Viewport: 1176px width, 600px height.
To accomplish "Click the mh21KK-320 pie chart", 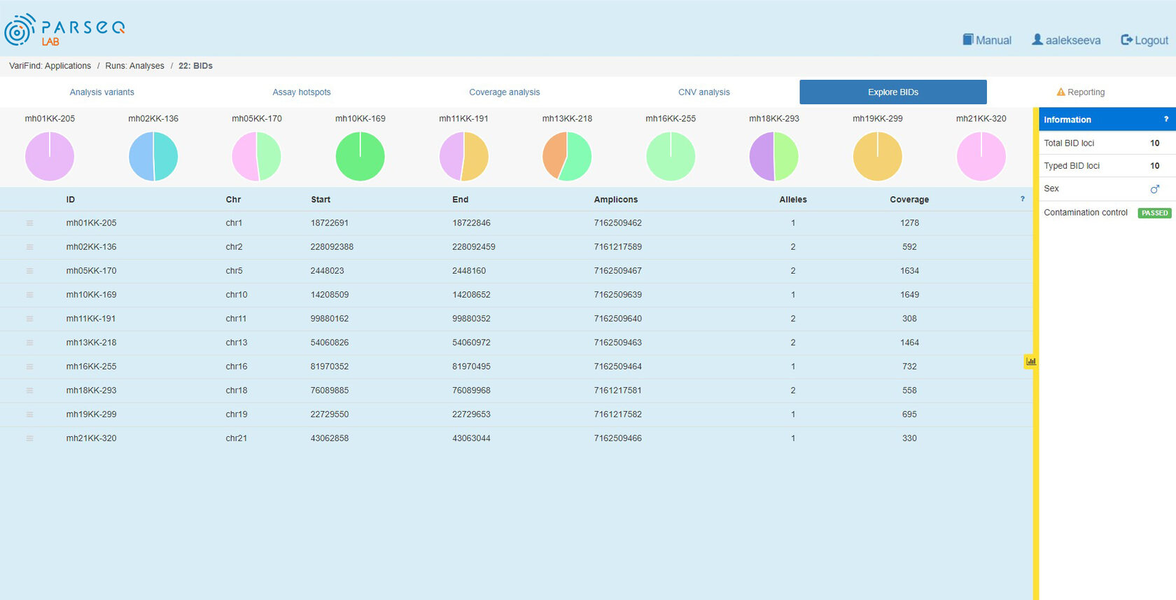I will pyautogui.click(x=981, y=156).
